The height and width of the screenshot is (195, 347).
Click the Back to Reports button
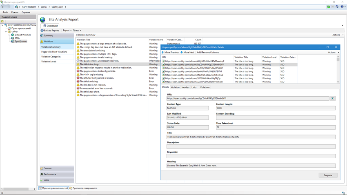tap(50, 31)
